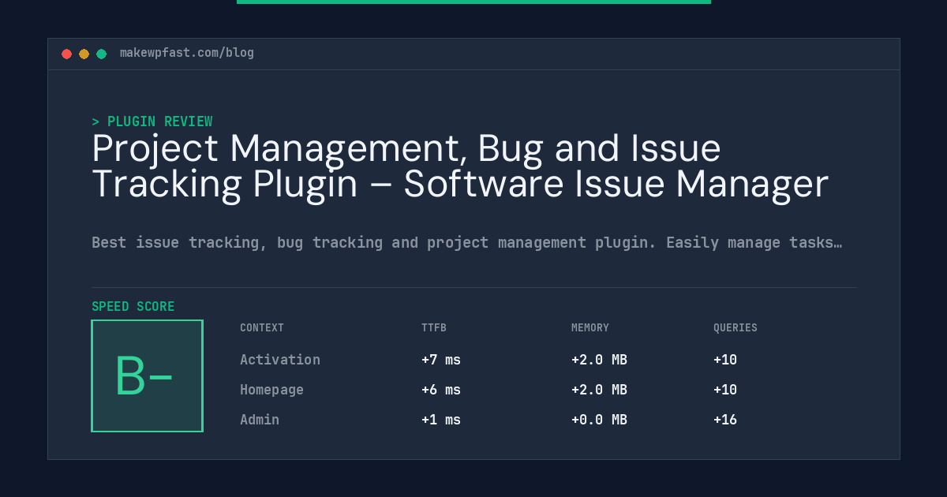The height and width of the screenshot is (497, 947).
Task: Click the '> PLUGIN REVIEW' label
Action: point(152,121)
